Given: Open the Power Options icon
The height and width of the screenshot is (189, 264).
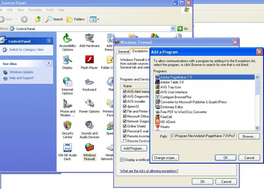Looking at the screenshot, I should tap(89, 104).
